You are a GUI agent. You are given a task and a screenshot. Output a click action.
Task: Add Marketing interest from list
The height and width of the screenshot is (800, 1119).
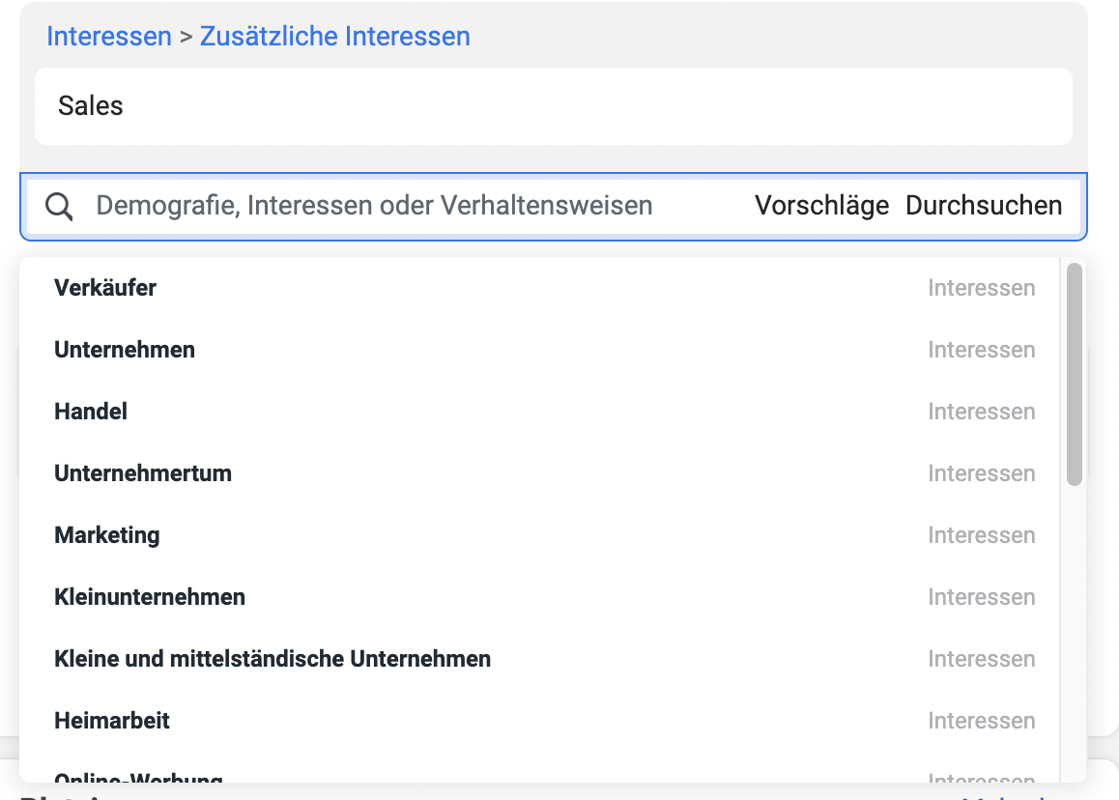pos(107,535)
